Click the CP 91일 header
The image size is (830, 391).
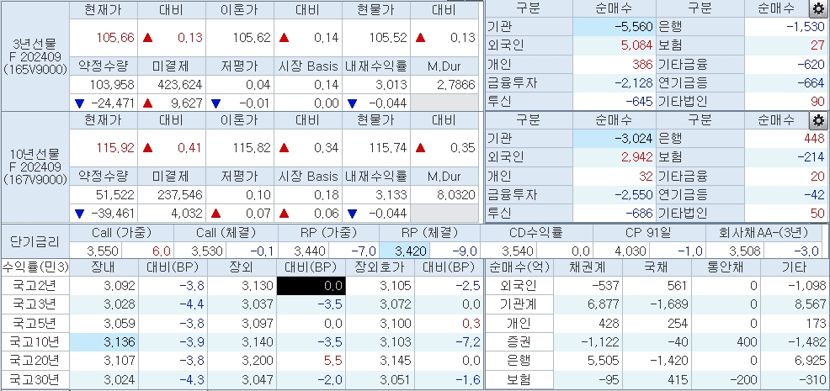649,233
